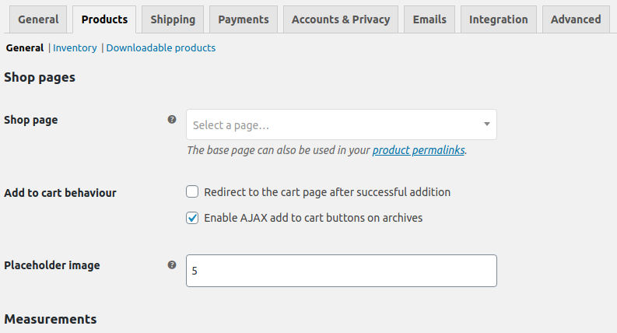Screen dimensions: 617x333
Task: Select the Emails tab
Action: click(x=429, y=19)
